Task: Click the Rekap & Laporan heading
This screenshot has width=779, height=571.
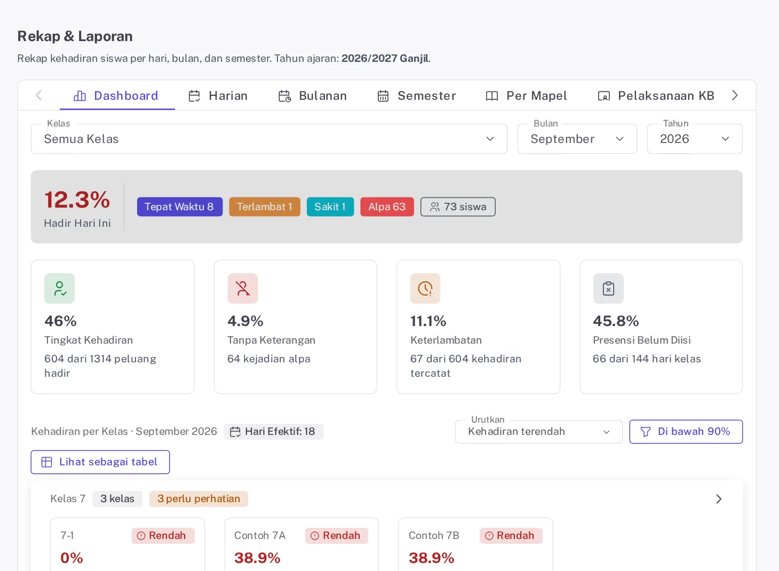Action: (x=75, y=36)
